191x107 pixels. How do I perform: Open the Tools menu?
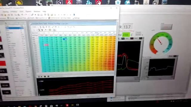[21, 11]
